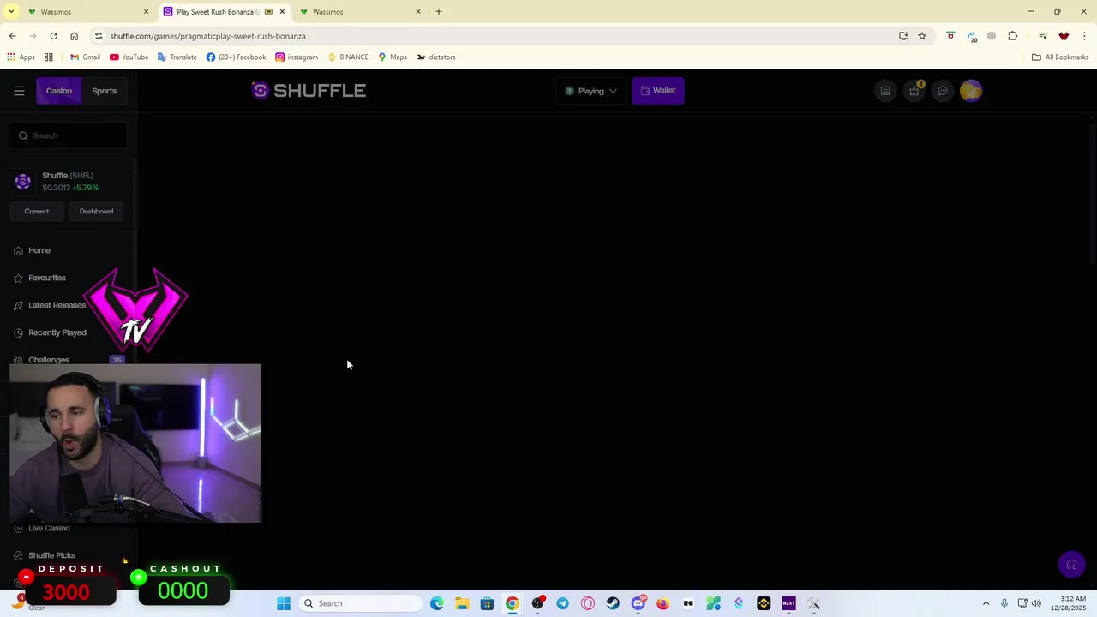Image resolution: width=1097 pixels, height=617 pixels.
Task: Open the Facebook bookmark
Action: 236,57
